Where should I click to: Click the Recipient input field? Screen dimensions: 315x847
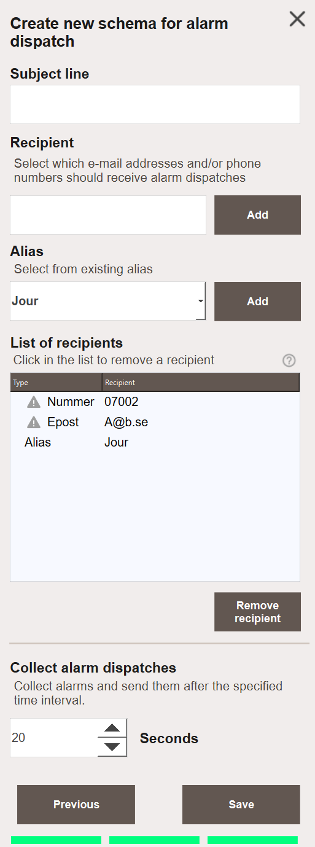[108, 215]
